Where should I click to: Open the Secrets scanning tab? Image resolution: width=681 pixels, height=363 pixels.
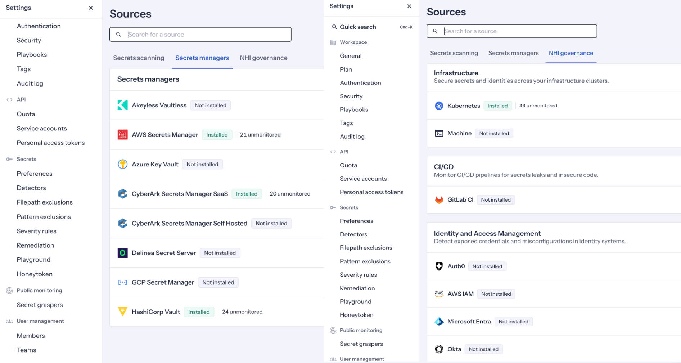[x=454, y=53]
